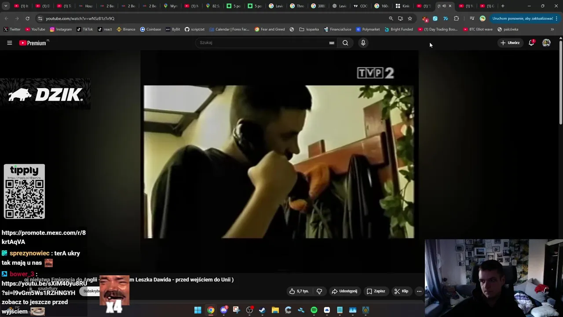Open the Chrome profile avatar
The image size is (563, 317).
(x=483, y=18)
